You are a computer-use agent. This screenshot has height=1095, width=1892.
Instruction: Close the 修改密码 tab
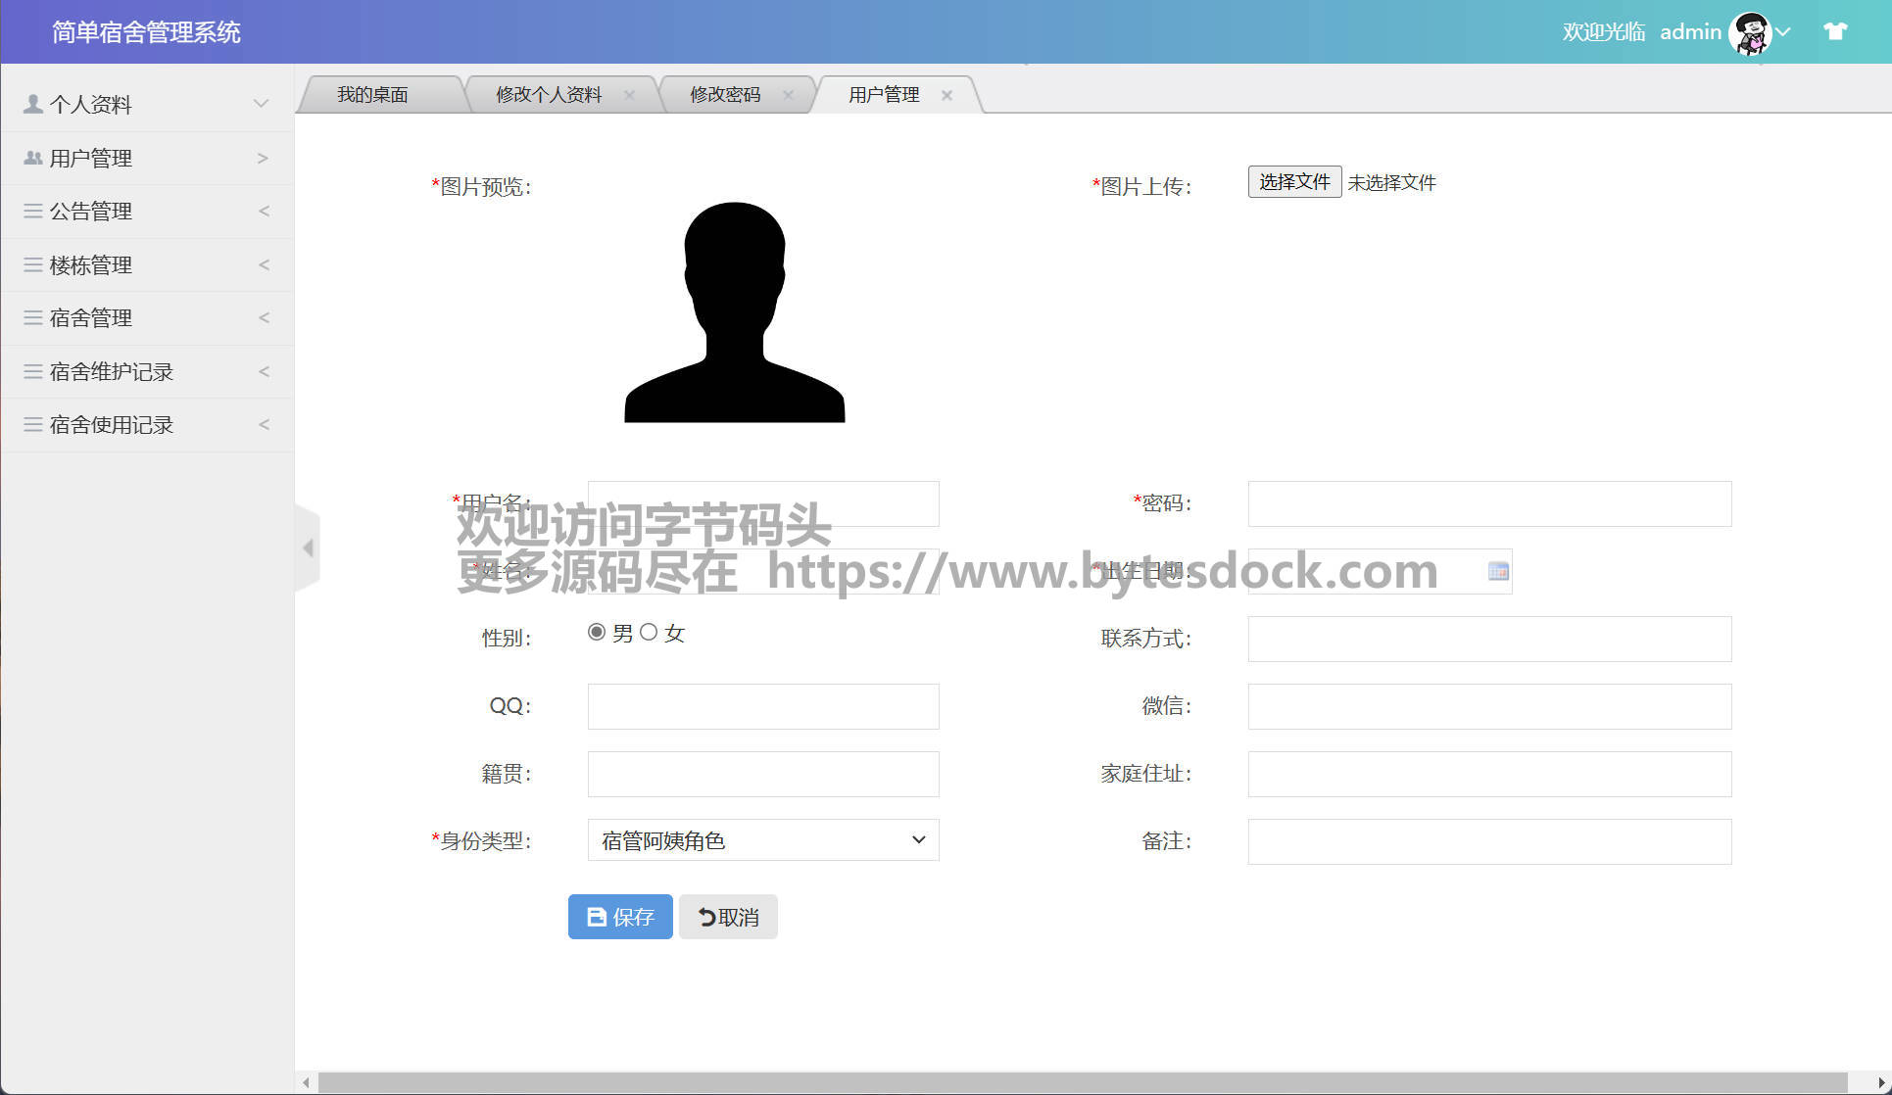[788, 95]
